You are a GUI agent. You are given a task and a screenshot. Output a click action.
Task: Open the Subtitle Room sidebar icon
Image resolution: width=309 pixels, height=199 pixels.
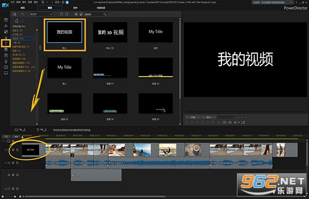(x=6, y=73)
